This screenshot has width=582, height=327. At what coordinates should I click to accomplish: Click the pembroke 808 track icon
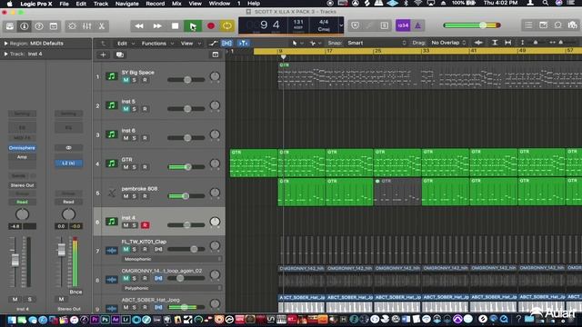[111, 193]
